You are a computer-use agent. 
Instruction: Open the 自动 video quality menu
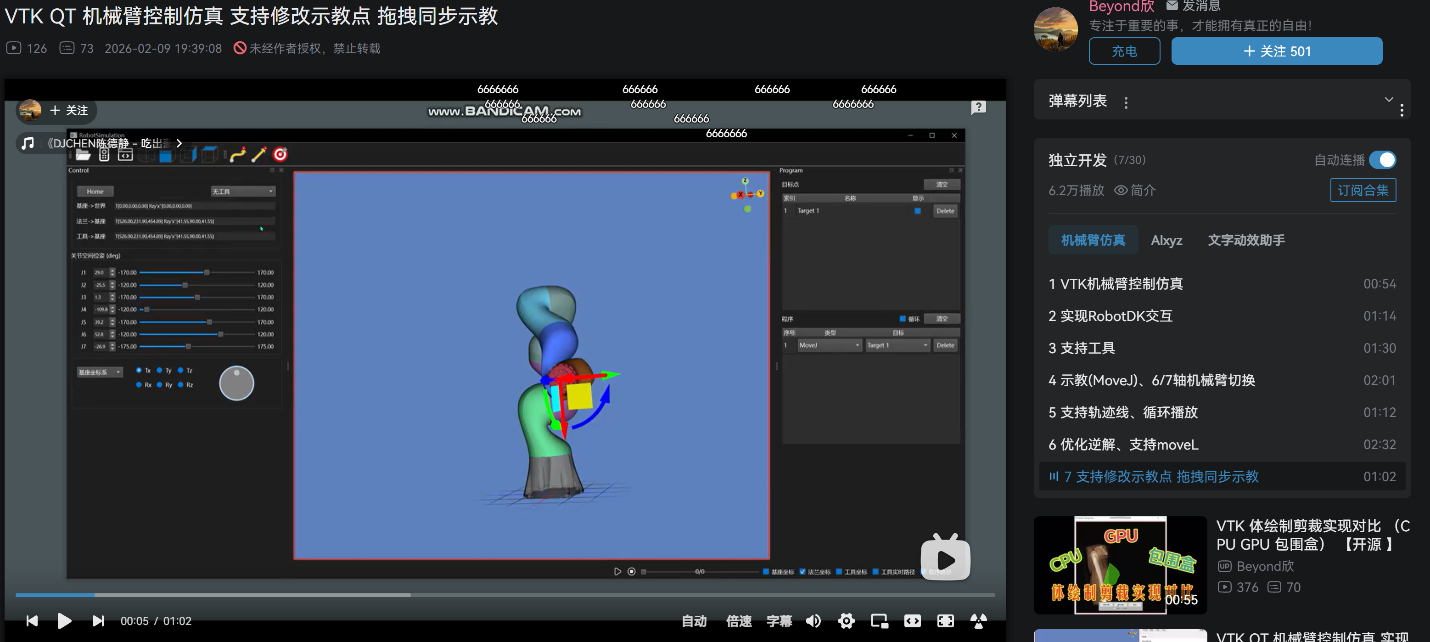point(694,621)
